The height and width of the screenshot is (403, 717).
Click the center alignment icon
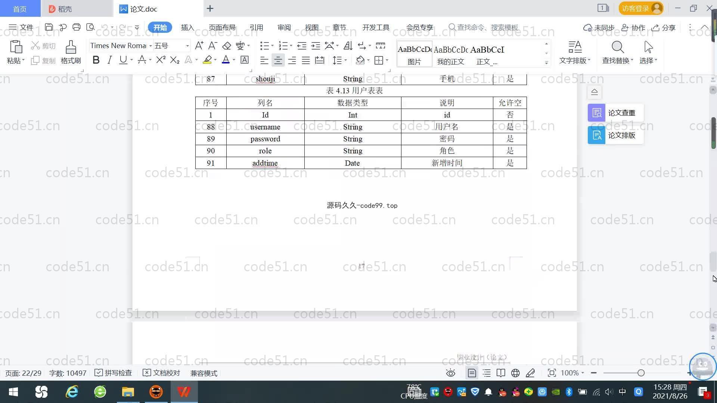tap(278, 60)
